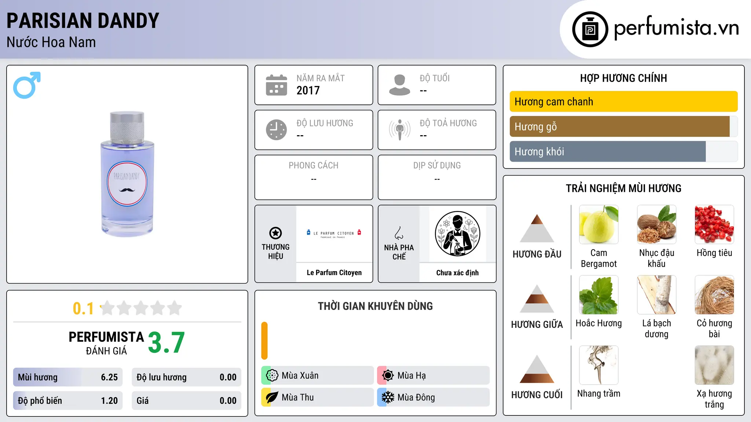751x422 pixels.
Task: Click the sillage icon beside Độ toả hương
Action: (x=400, y=130)
